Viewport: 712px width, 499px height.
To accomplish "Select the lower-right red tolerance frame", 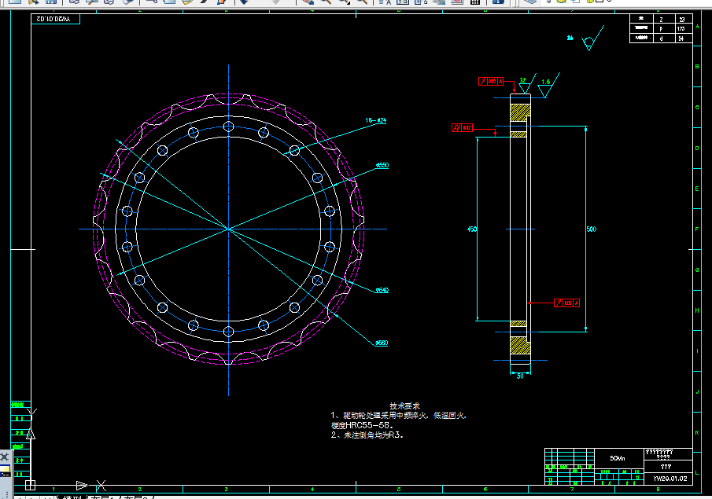I will (566, 303).
